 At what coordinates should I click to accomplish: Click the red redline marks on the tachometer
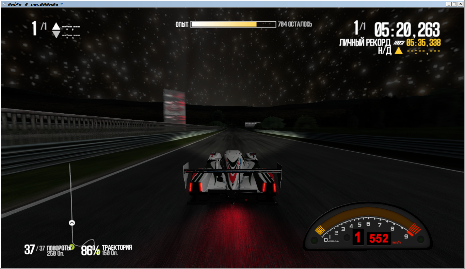coord(414,230)
